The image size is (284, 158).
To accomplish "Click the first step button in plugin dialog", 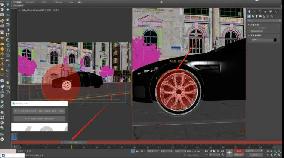I will 39,111.
